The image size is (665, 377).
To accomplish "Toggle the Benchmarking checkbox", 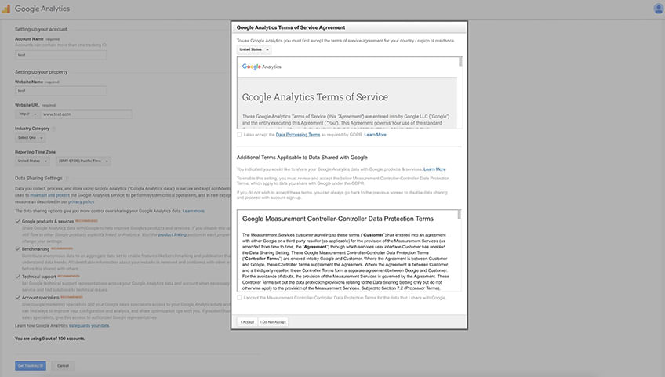I will pos(17,248).
